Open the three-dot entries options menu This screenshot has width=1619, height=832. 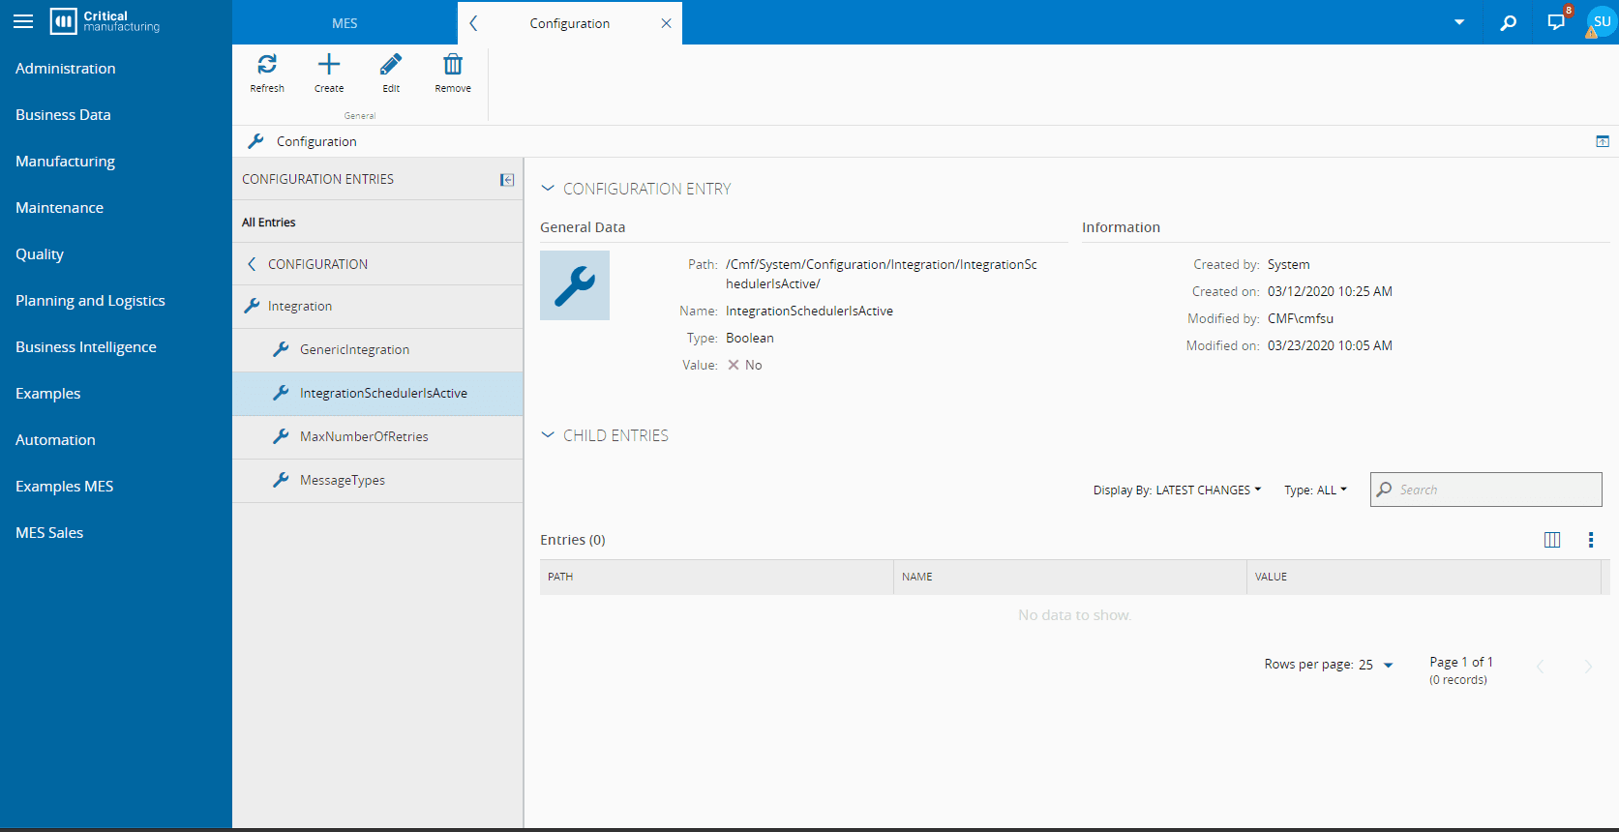(x=1591, y=540)
